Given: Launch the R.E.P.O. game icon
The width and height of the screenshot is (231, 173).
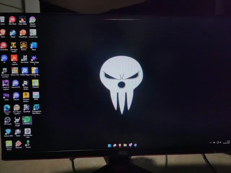Looking at the screenshot, I should pos(23,46).
